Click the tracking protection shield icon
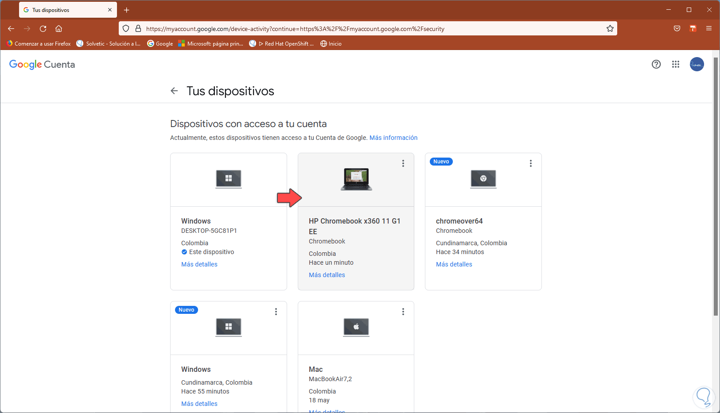This screenshot has width=720, height=413. 126,29
